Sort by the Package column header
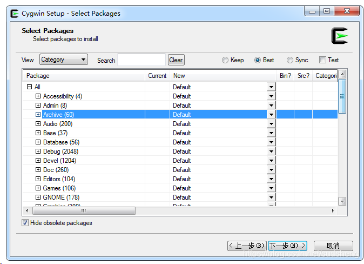 [x=84, y=76]
